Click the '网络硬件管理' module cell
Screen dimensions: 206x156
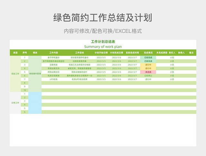[x=35, y=74]
